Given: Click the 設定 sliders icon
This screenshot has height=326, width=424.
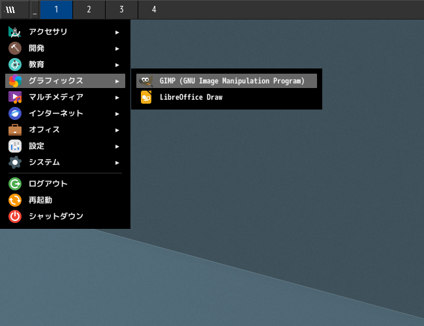Looking at the screenshot, I should tap(15, 146).
